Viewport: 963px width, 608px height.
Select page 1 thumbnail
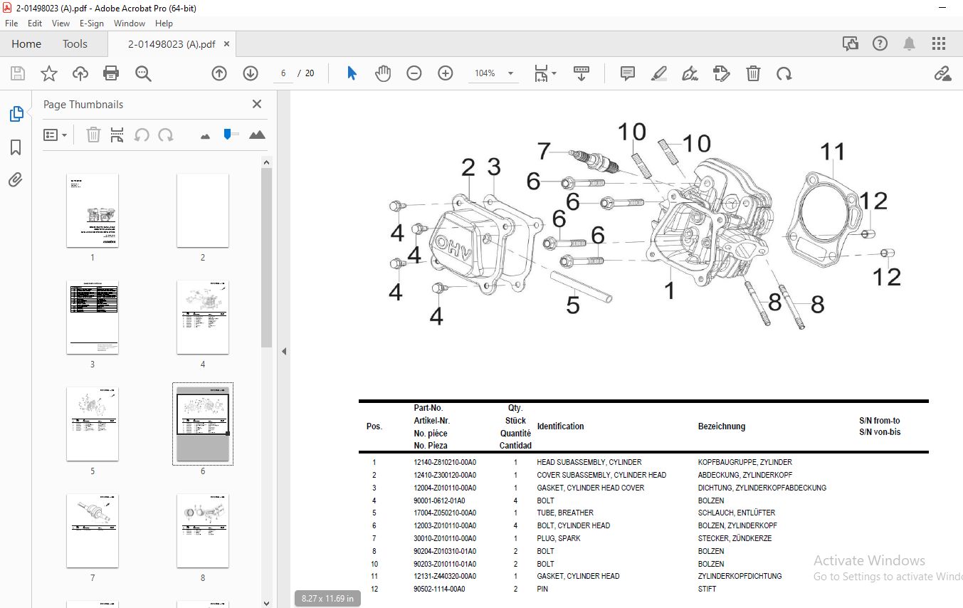[x=93, y=210]
